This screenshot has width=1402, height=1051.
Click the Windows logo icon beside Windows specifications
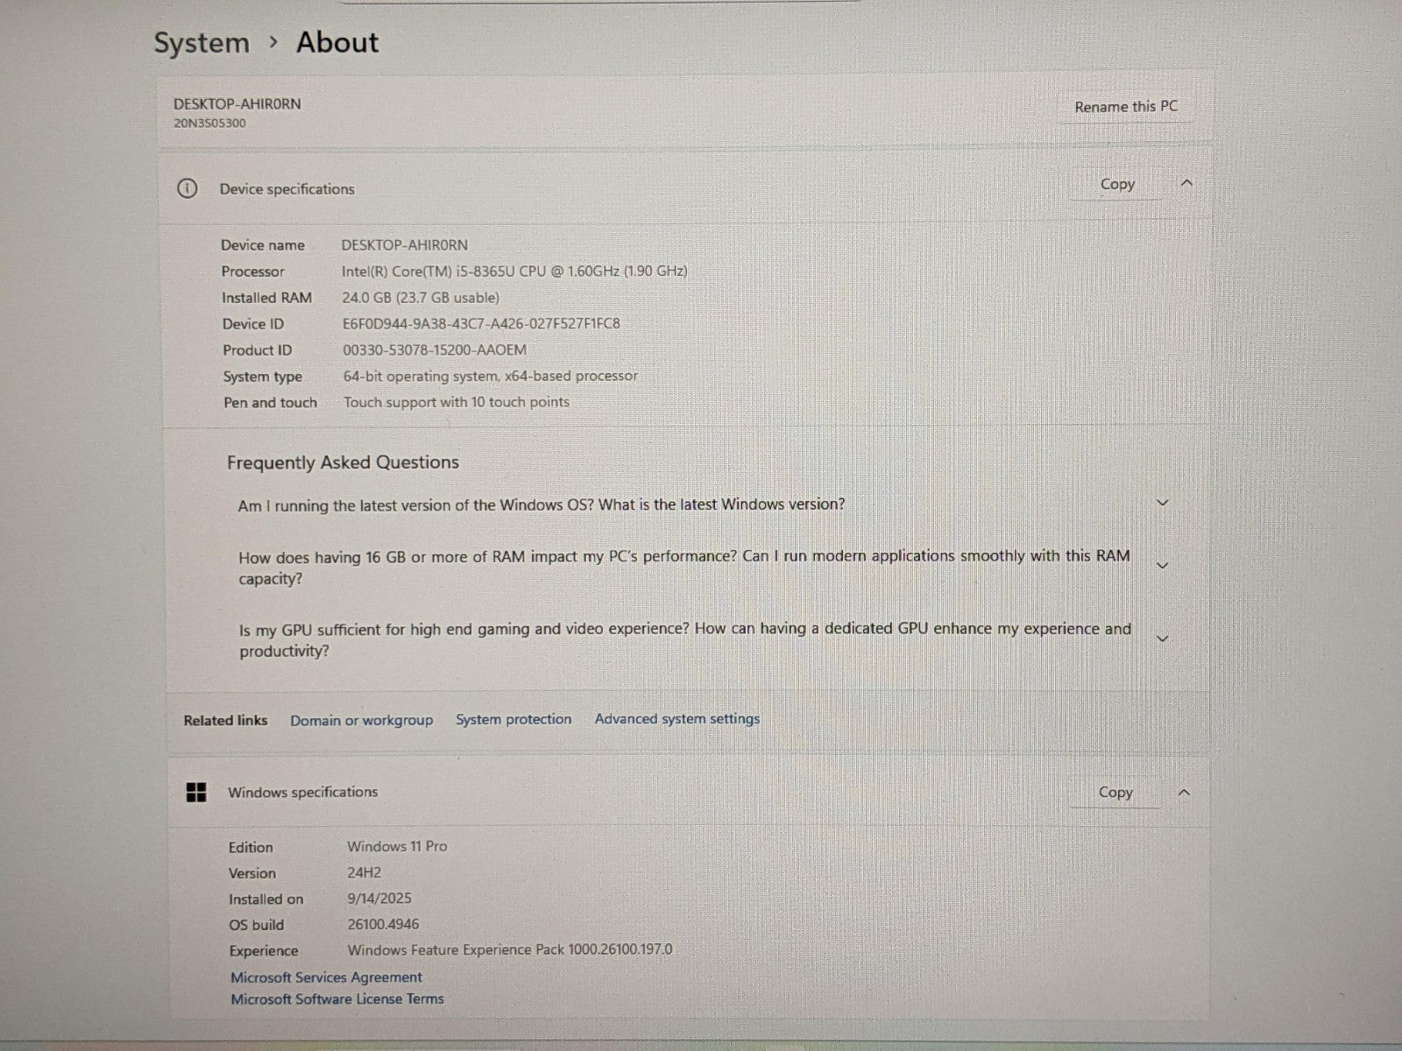(x=196, y=793)
